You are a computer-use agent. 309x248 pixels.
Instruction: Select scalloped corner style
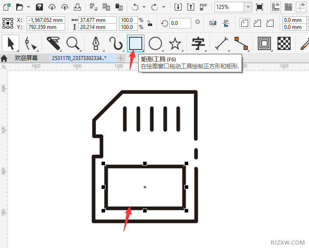[x=257, y=23]
